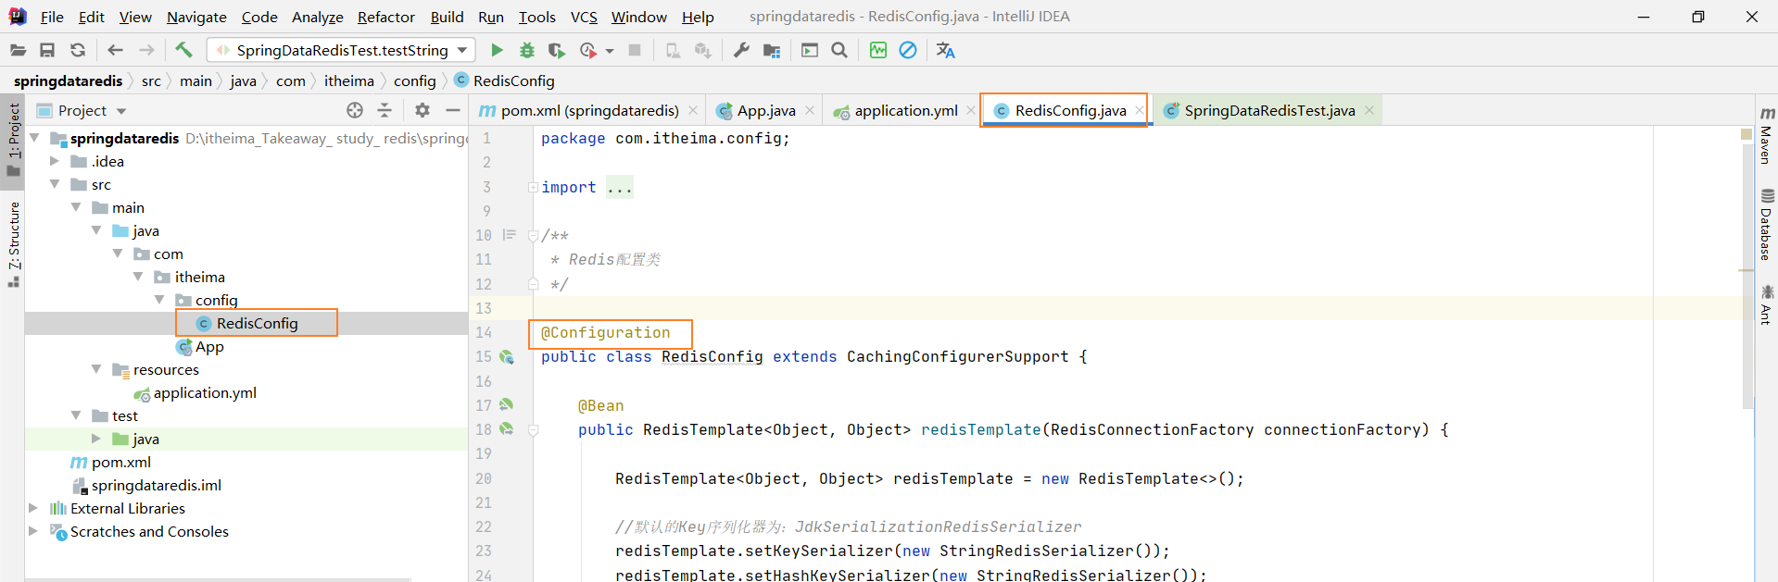1778x582 pixels.
Task: Open the VCS menu
Action: tap(584, 17)
